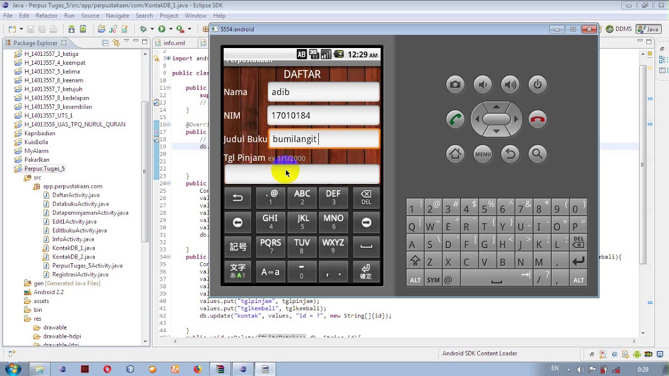Lower volume with emulator volume-down button
Screen dimensions: 669x376
[x=483, y=85]
